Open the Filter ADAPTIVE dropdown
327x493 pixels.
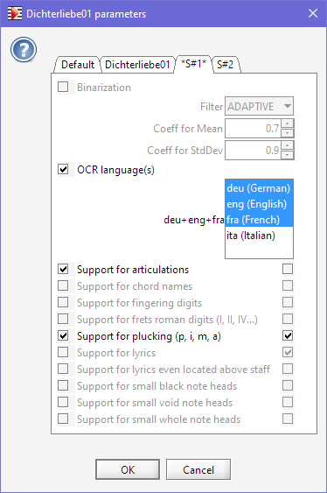[259, 106]
